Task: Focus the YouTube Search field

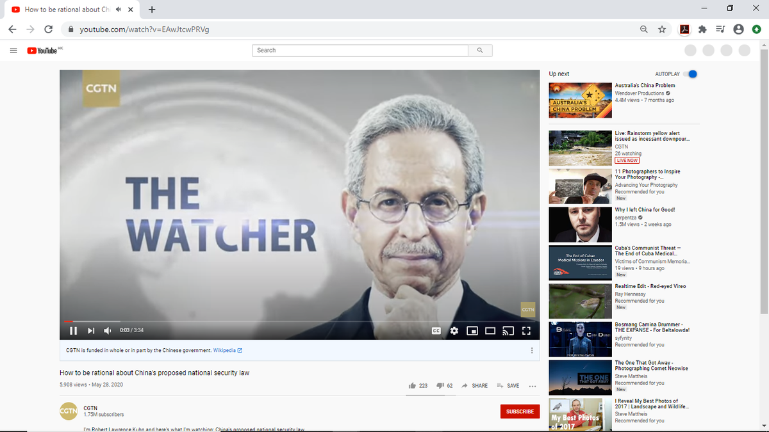Action: click(x=361, y=51)
